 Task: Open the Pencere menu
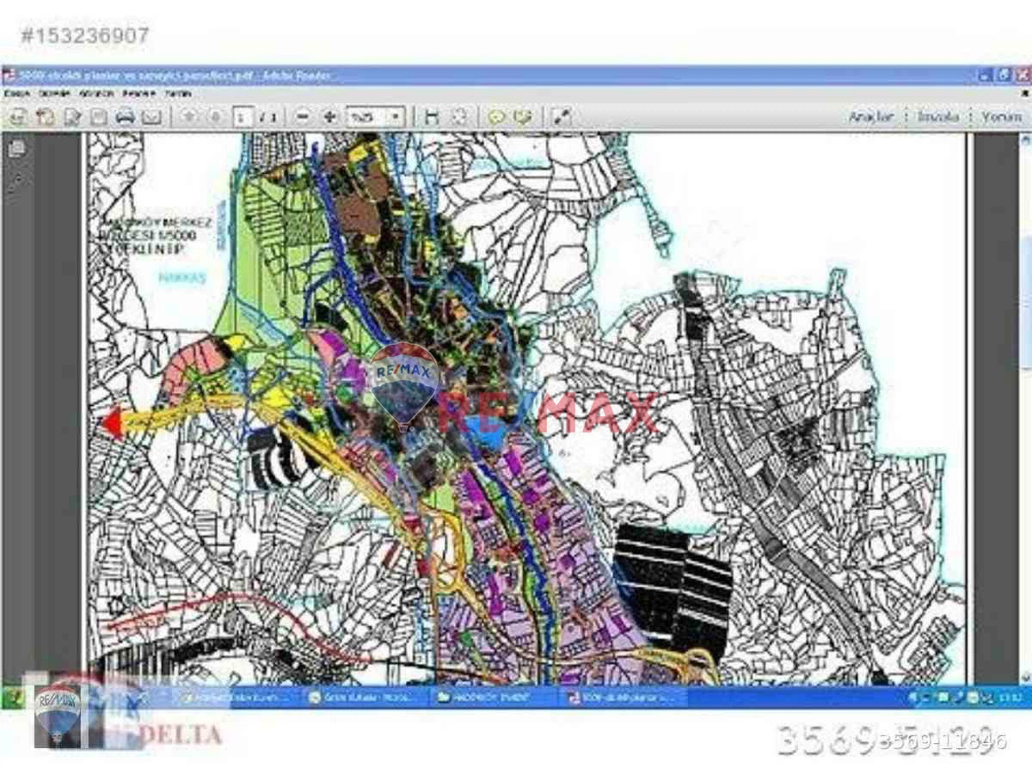pos(138,93)
